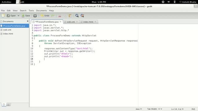Click the doPost method declaration line

[x=88, y=41]
